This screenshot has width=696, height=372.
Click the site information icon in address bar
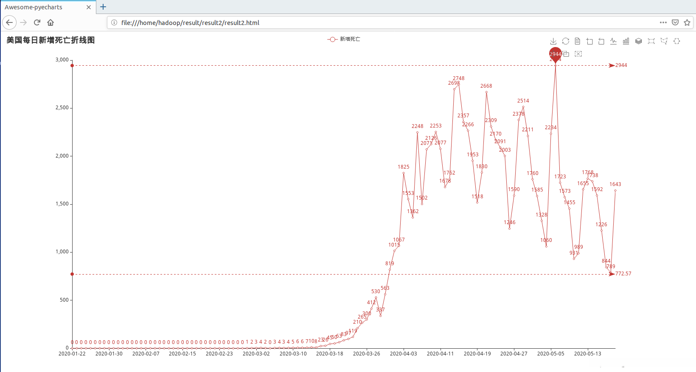114,22
